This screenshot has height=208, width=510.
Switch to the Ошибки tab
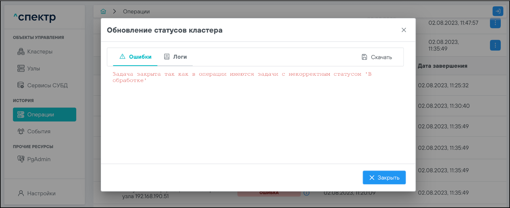point(135,57)
